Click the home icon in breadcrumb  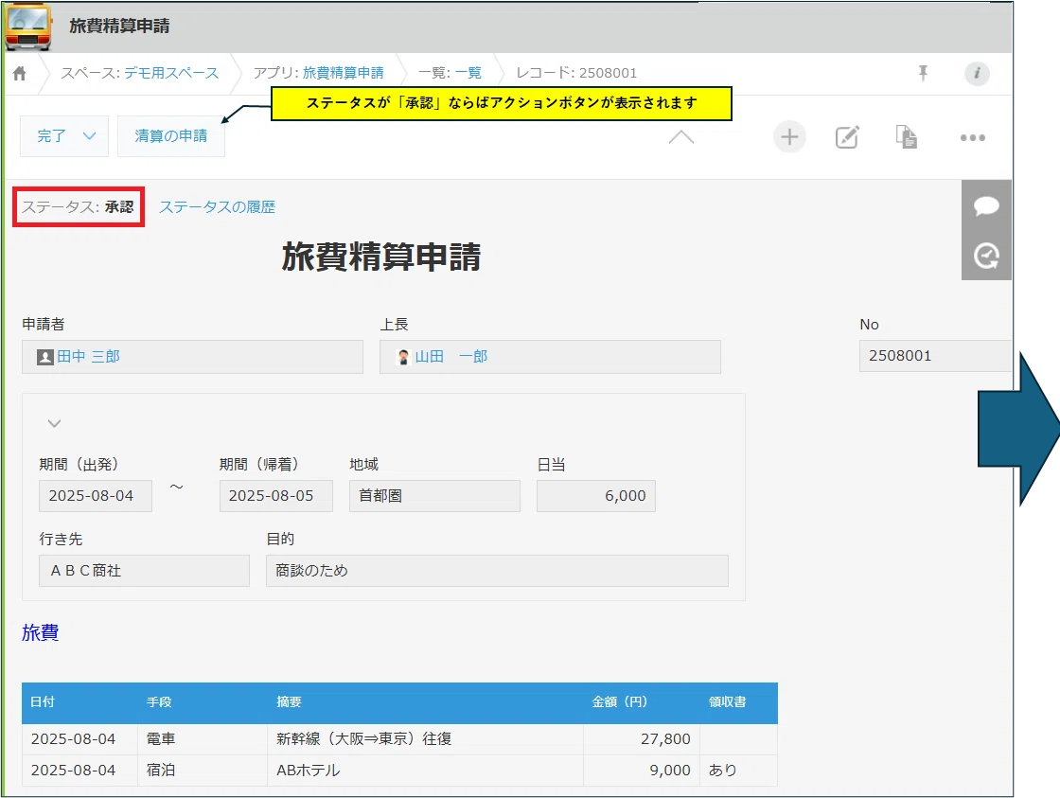pyautogui.click(x=19, y=74)
